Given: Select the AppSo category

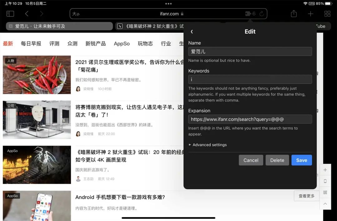Looking at the screenshot, I should click(x=122, y=44).
